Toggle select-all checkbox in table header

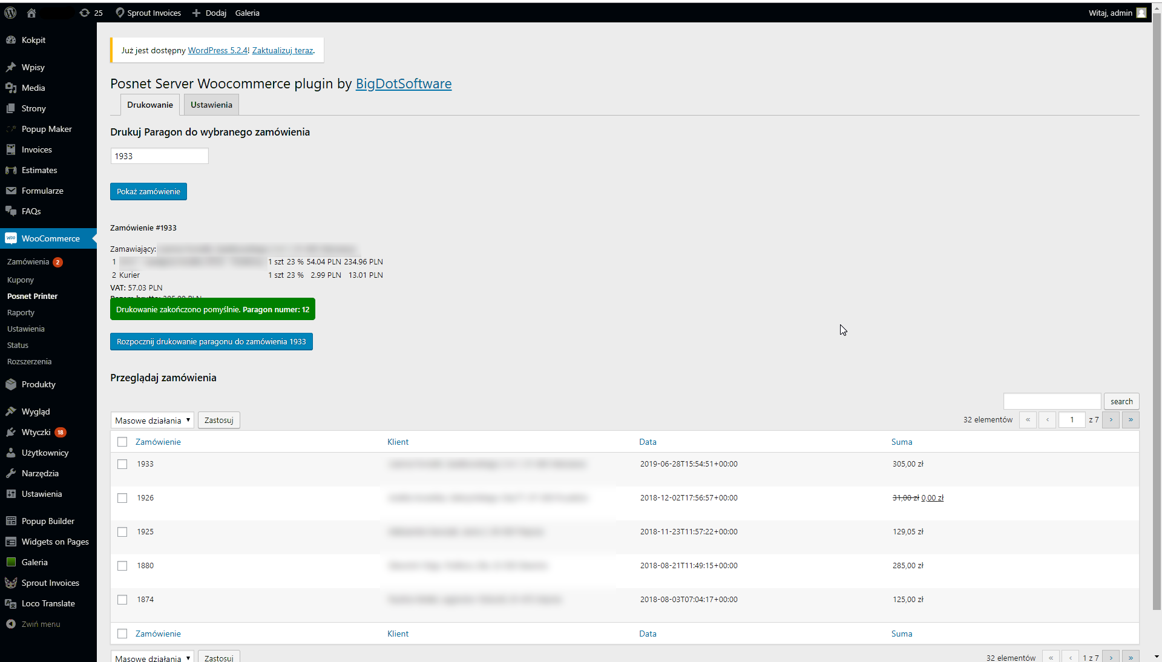click(x=122, y=442)
